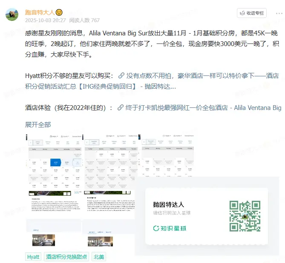Expand the post with 展开全部
This screenshot has height=263, width=285.
click(x=38, y=124)
